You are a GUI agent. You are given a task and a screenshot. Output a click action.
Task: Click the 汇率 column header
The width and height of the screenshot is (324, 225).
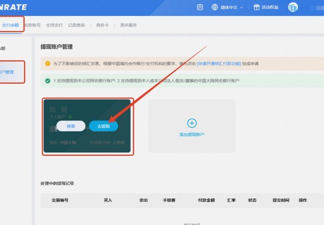231,200
